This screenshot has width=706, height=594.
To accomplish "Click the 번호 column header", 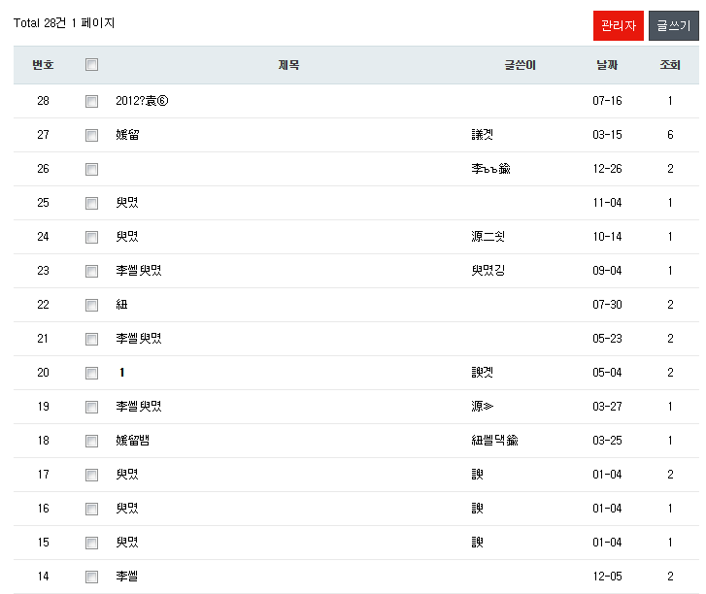I will click(44, 65).
